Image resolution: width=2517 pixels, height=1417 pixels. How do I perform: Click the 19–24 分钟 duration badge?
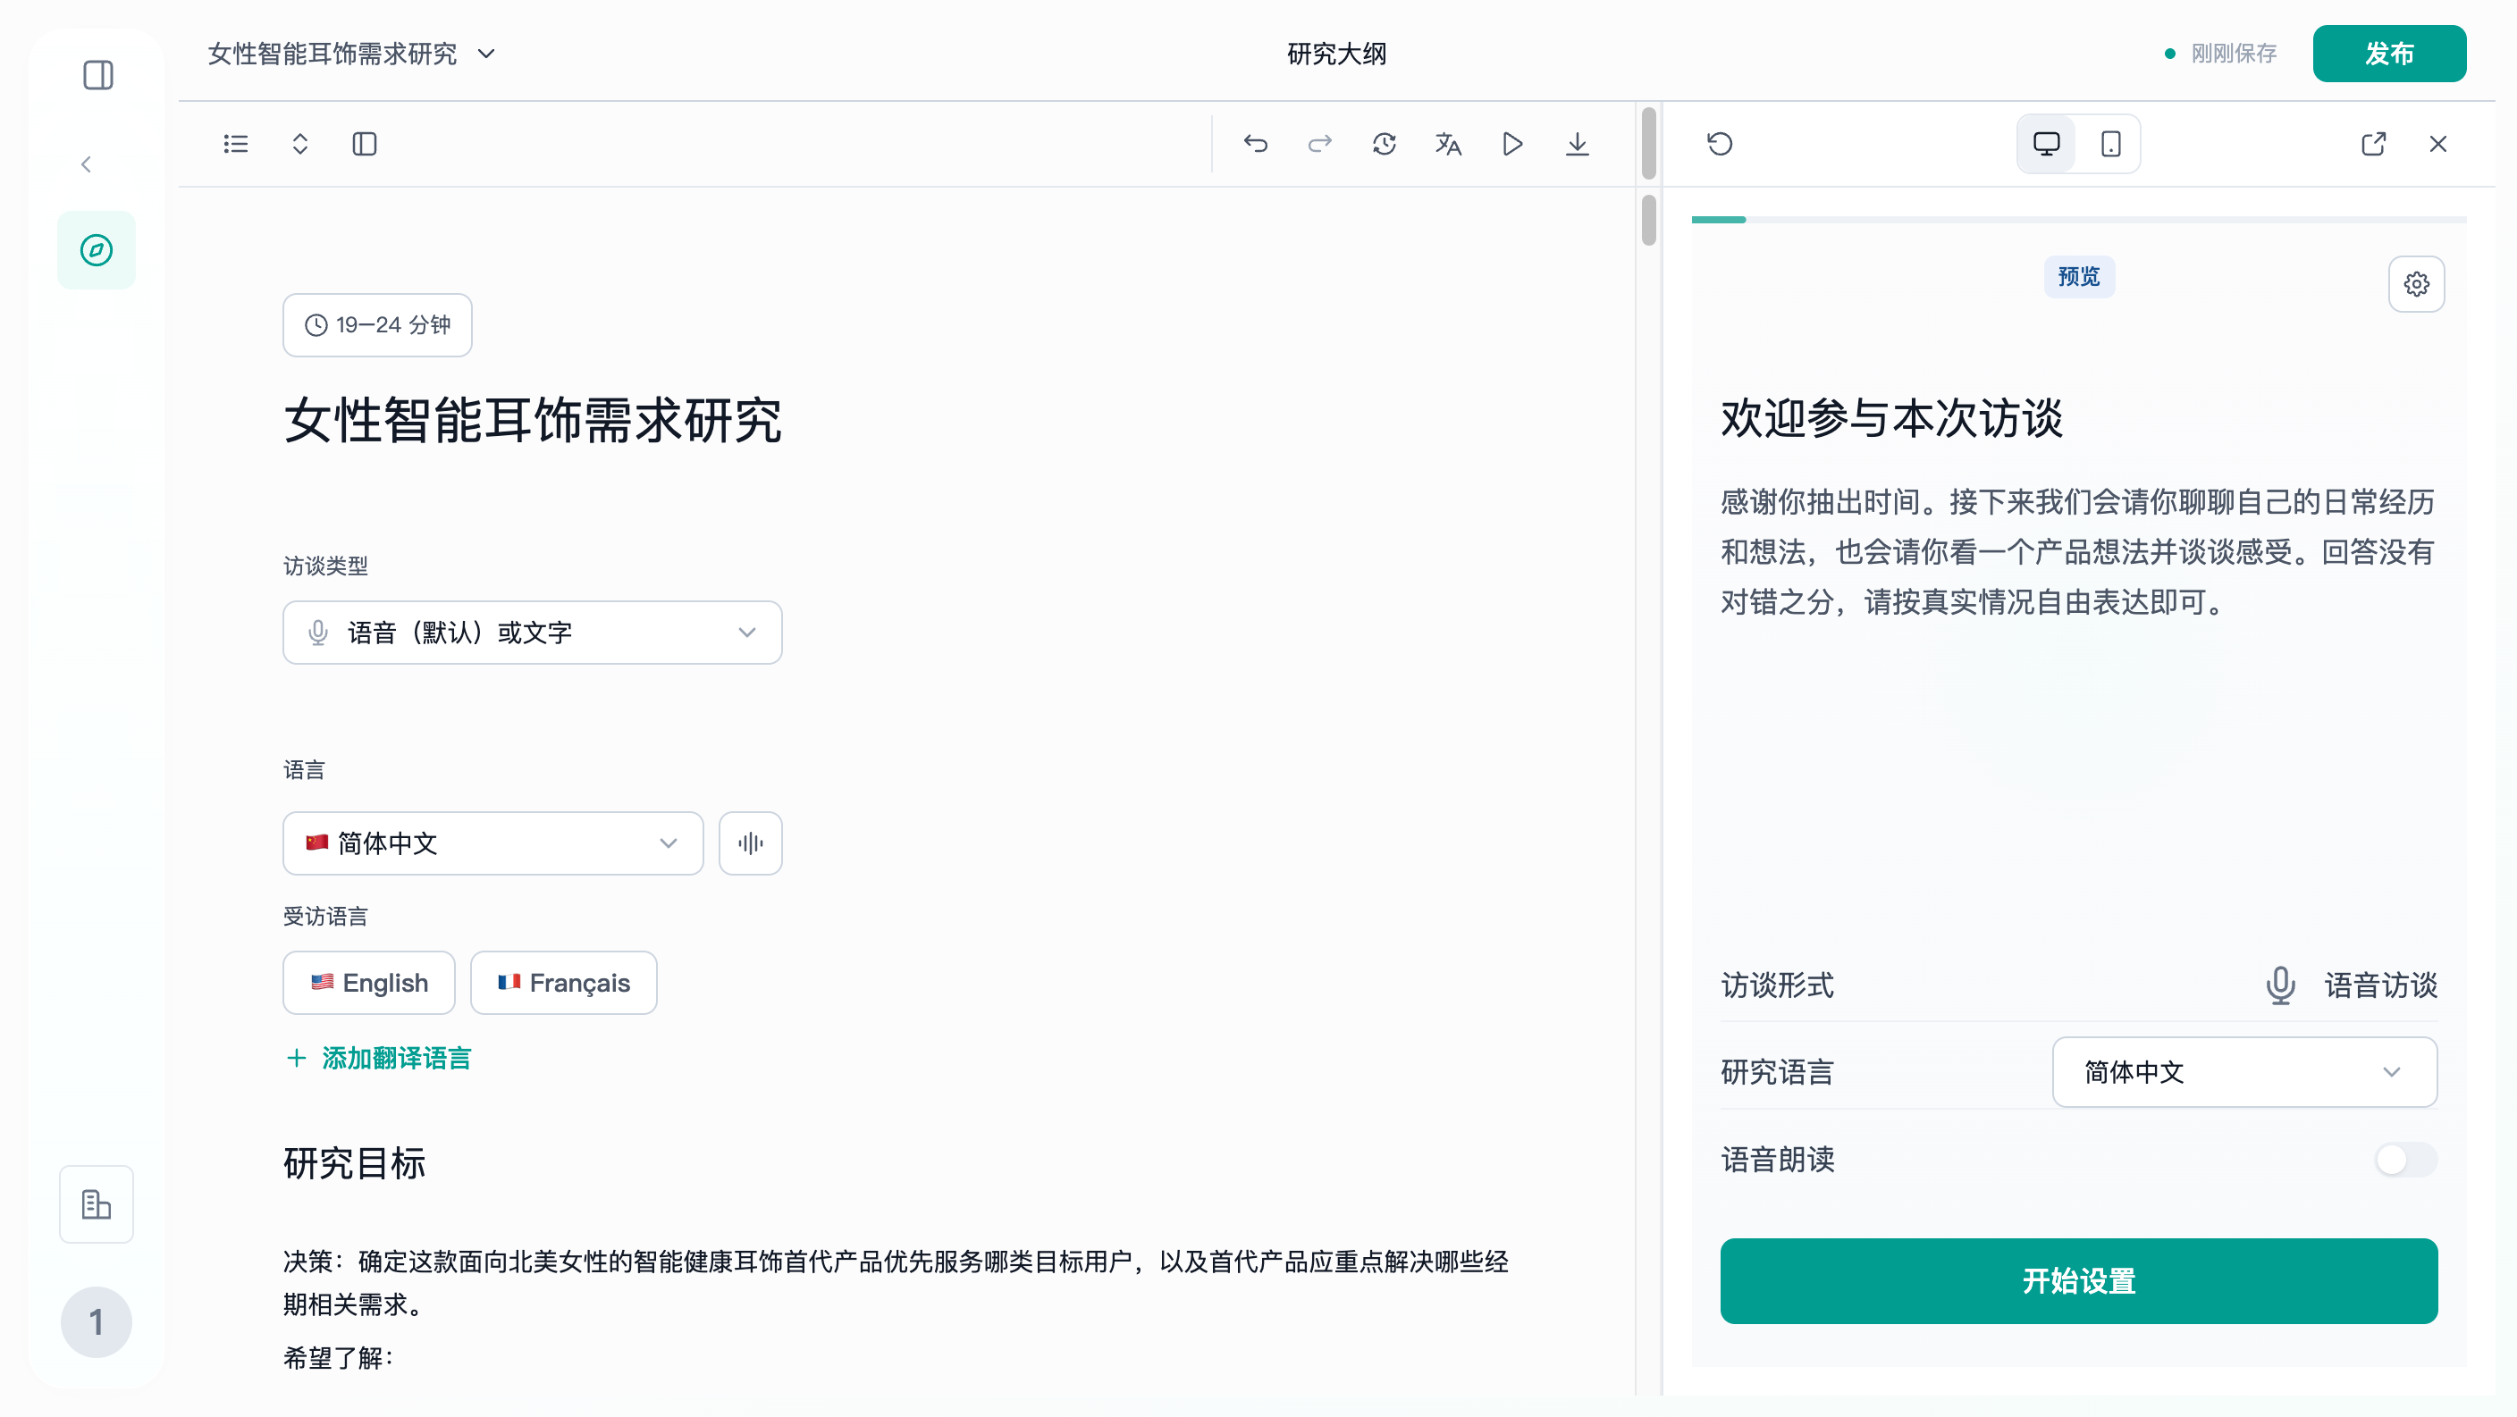(x=377, y=325)
